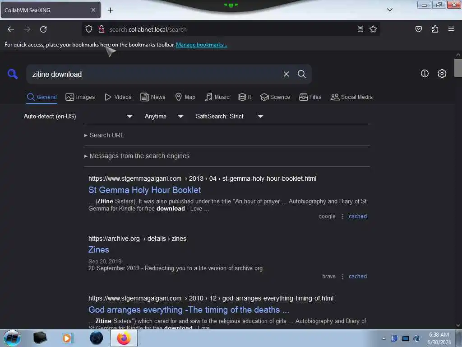Open a new tab with plus button
This screenshot has width=462, height=347.
pyautogui.click(x=110, y=10)
